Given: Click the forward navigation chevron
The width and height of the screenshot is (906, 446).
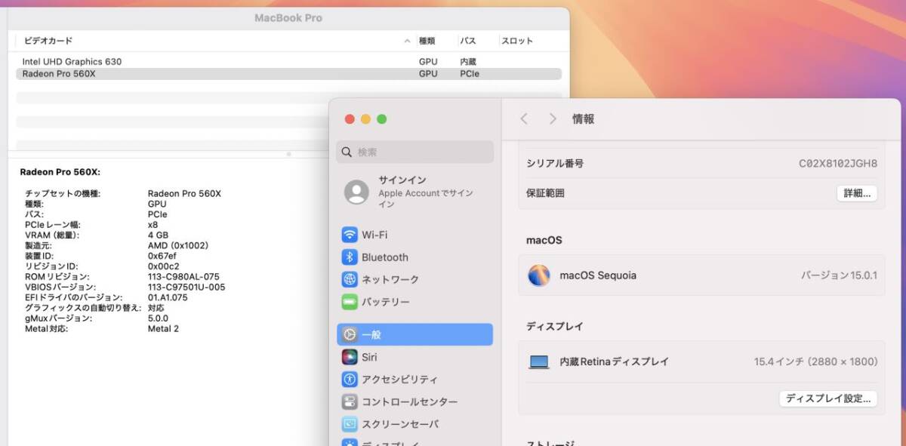Looking at the screenshot, I should (552, 118).
